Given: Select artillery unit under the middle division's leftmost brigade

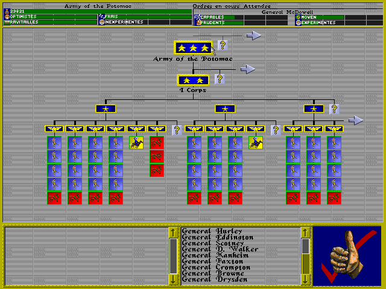Looking at the screenshot, I should coord(194,198).
